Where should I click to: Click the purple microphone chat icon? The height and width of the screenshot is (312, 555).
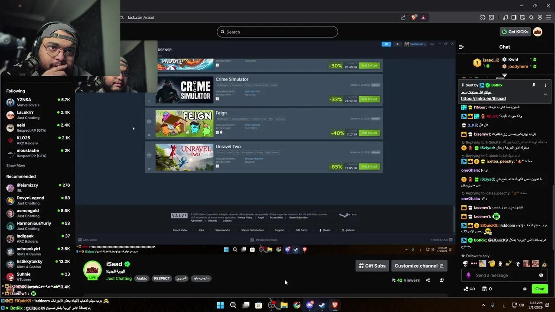point(468,275)
